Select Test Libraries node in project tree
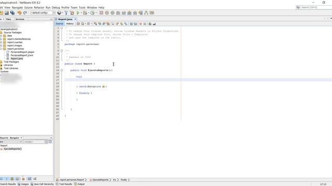Screen dimensions: 332x186 11,68
